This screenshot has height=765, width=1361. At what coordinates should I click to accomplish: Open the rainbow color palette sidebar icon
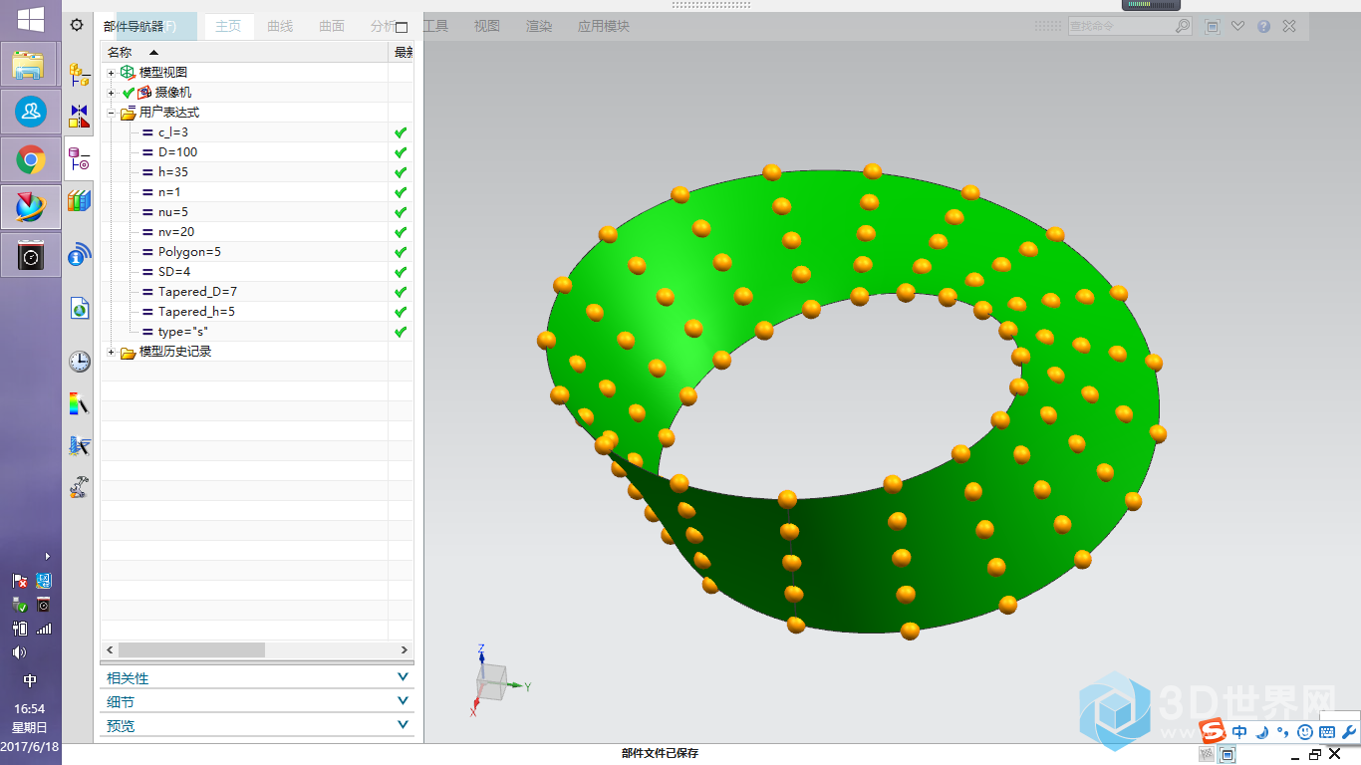[x=80, y=403]
